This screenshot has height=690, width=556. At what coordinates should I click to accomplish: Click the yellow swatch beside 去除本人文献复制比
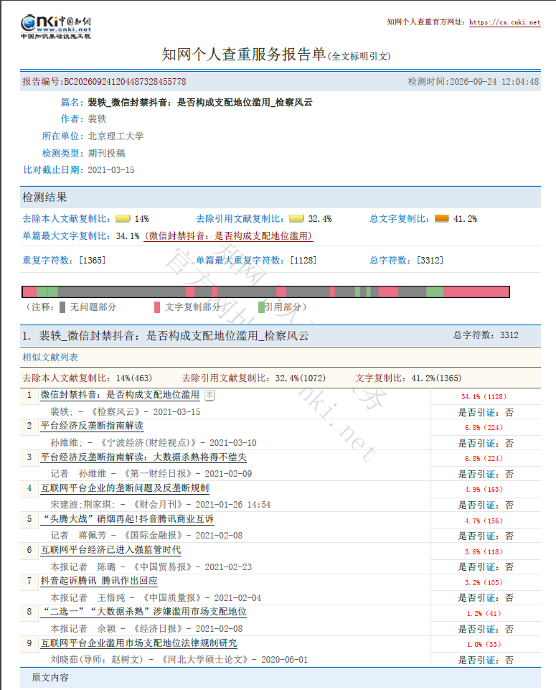(x=123, y=219)
